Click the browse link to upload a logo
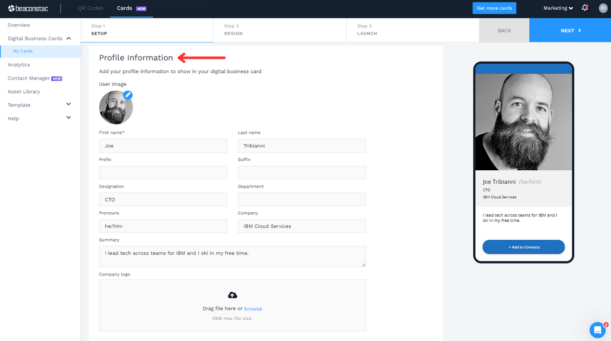 tap(253, 308)
